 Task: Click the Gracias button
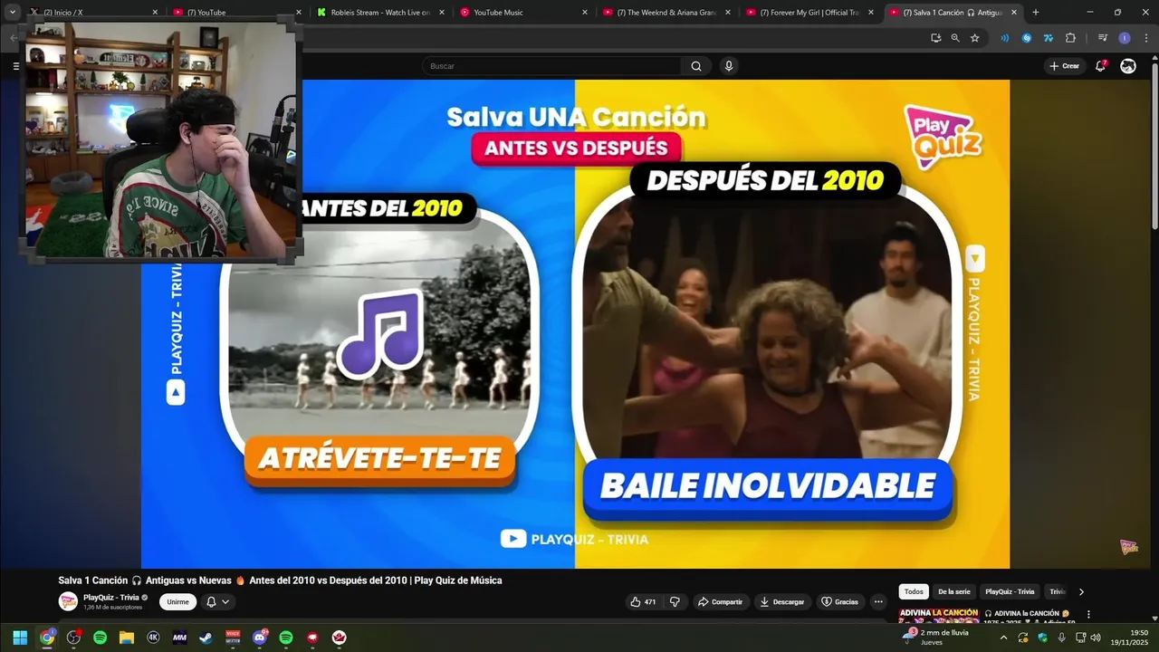point(840,602)
